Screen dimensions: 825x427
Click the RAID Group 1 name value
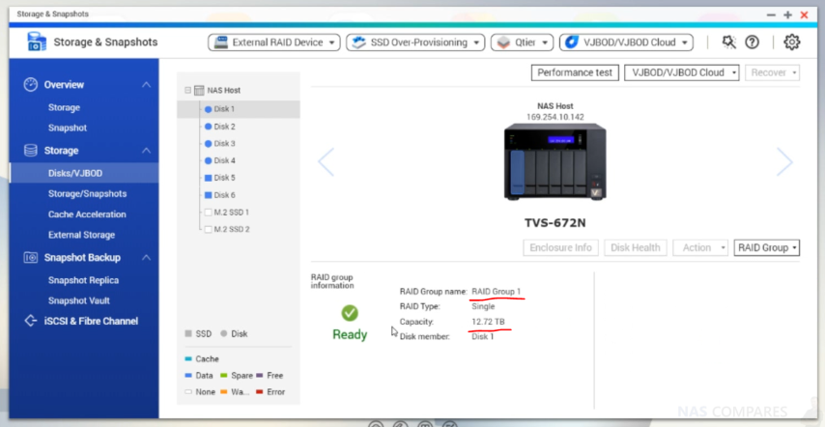[x=497, y=292]
